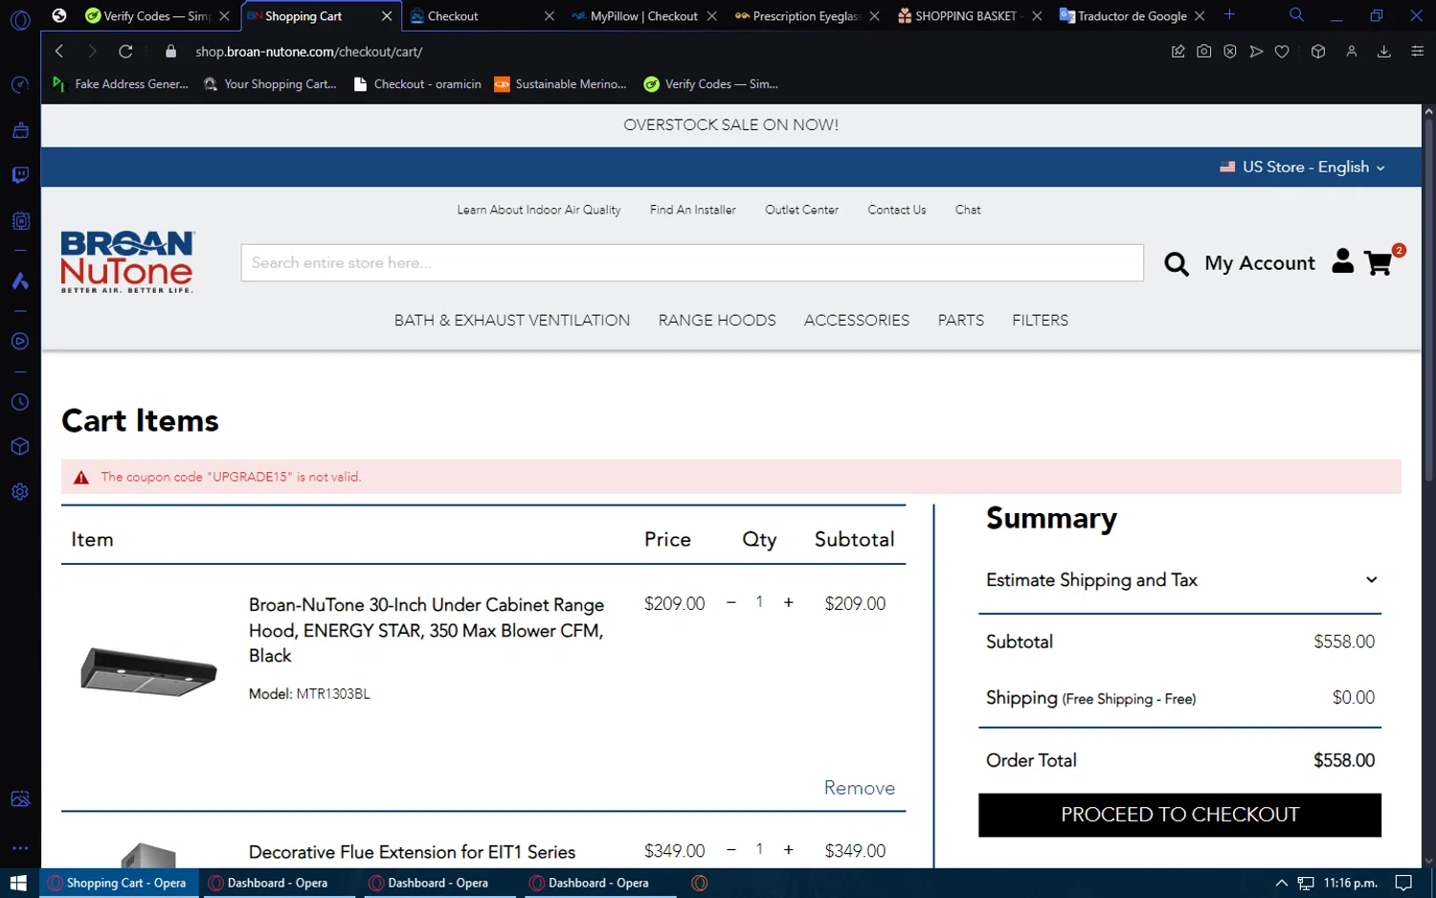Click search tabs magnifier in title bar
1436x898 pixels.
pyautogui.click(x=1296, y=15)
